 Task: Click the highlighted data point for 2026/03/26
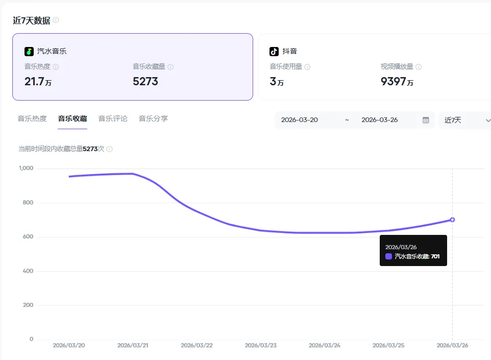[452, 220]
